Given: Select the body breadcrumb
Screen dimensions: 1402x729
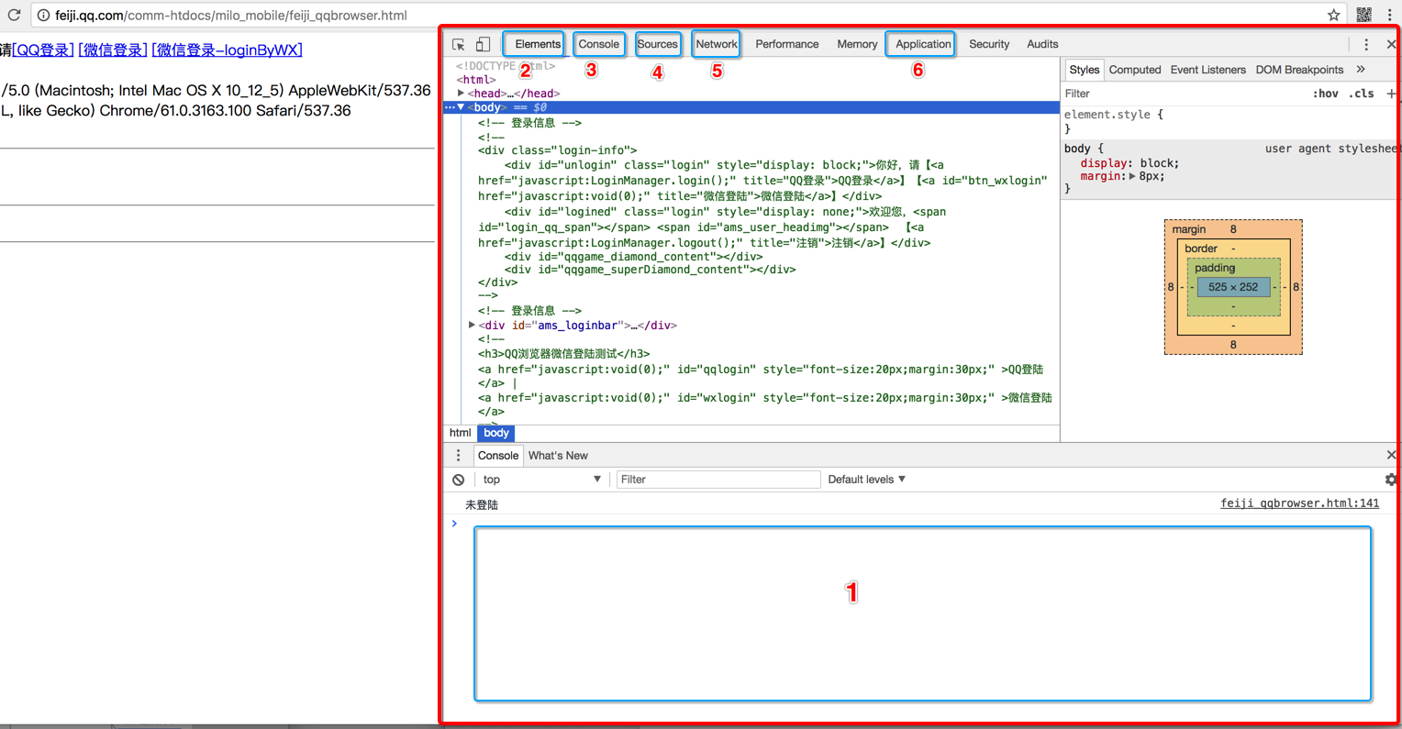Looking at the screenshot, I should pos(496,433).
